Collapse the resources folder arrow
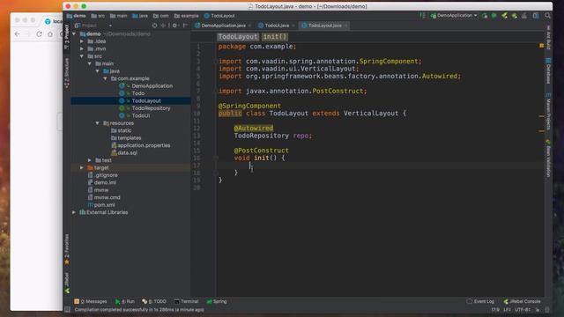 [x=98, y=123]
